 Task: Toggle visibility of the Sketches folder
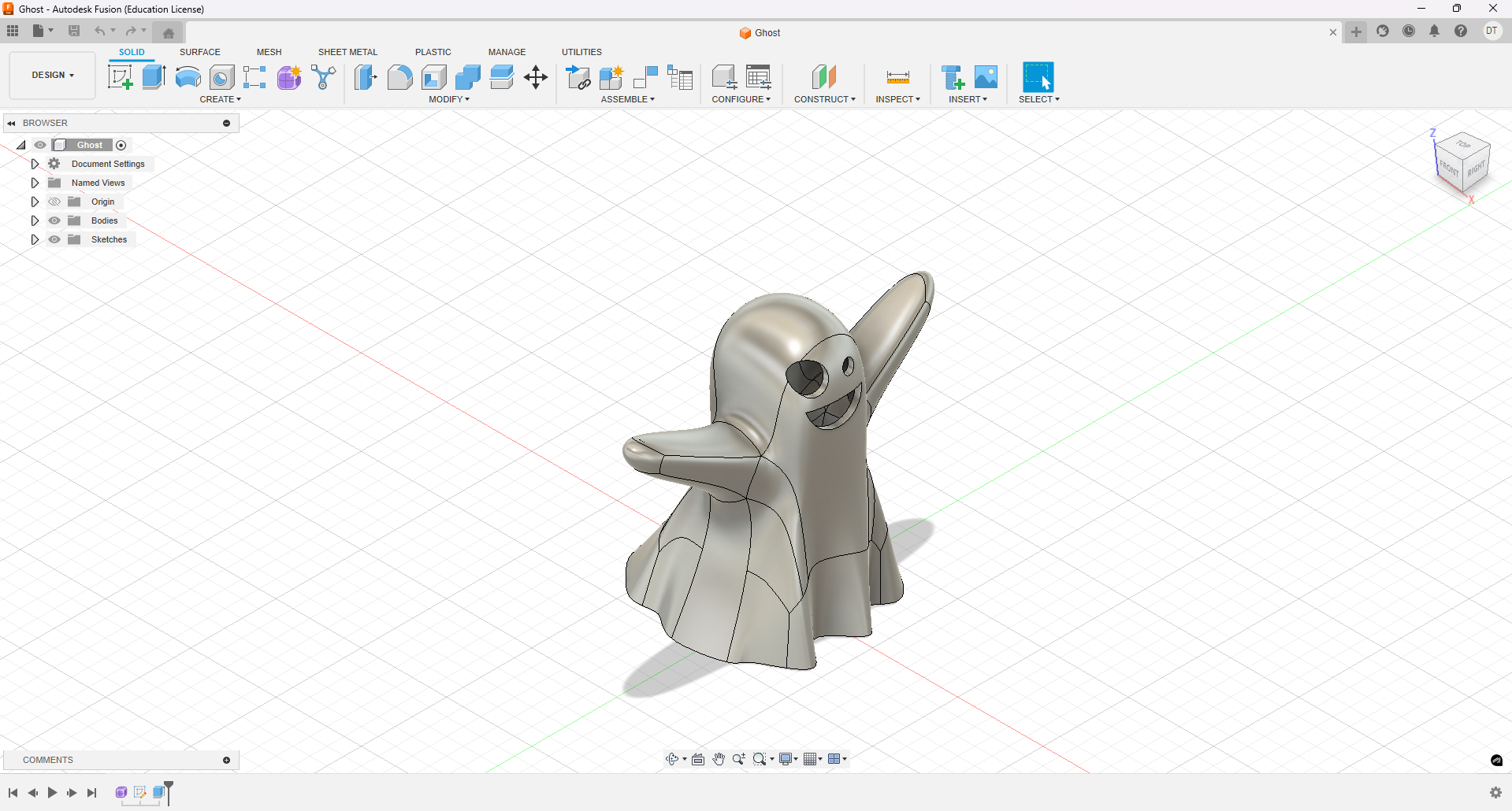pos(54,239)
